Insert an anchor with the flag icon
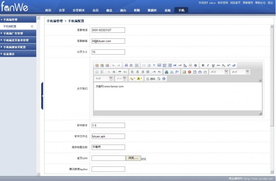This screenshot has height=181, width=276. coord(177,72)
